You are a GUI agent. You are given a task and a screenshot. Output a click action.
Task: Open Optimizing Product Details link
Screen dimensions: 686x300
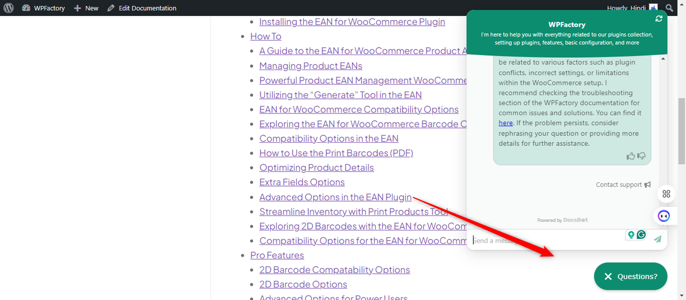317,167
